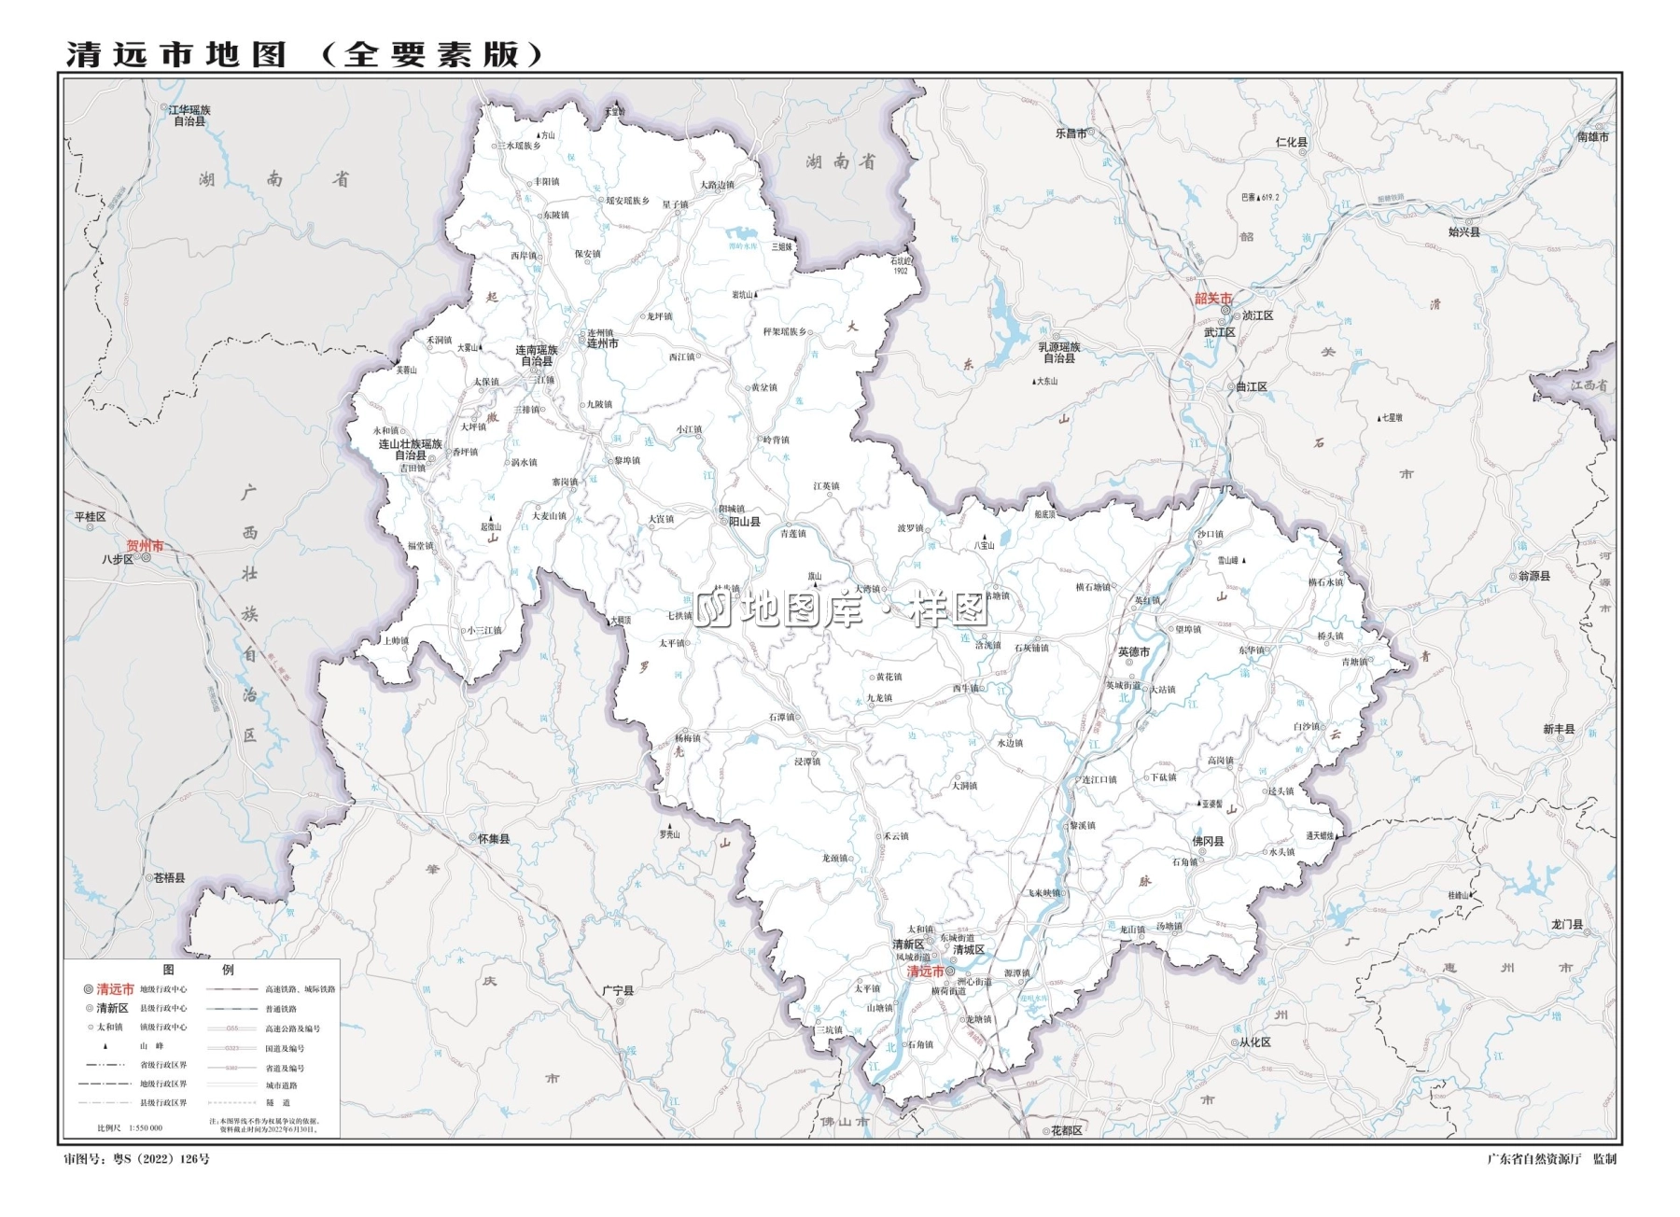Viewport: 1680px width, 1217px height.
Task: Click the 水边镇 town label
Action: (1010, 743)
